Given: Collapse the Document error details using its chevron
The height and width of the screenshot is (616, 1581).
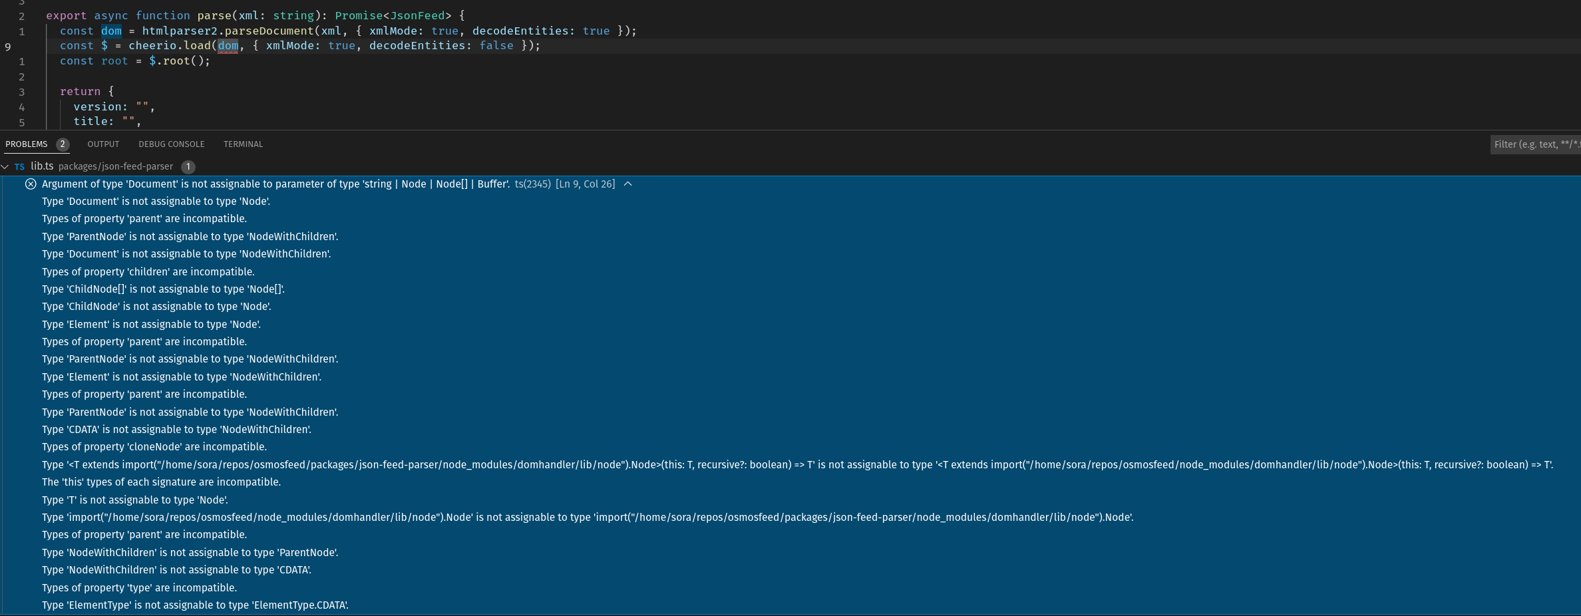Looking at the screenshot, I should tap(628, 184).
